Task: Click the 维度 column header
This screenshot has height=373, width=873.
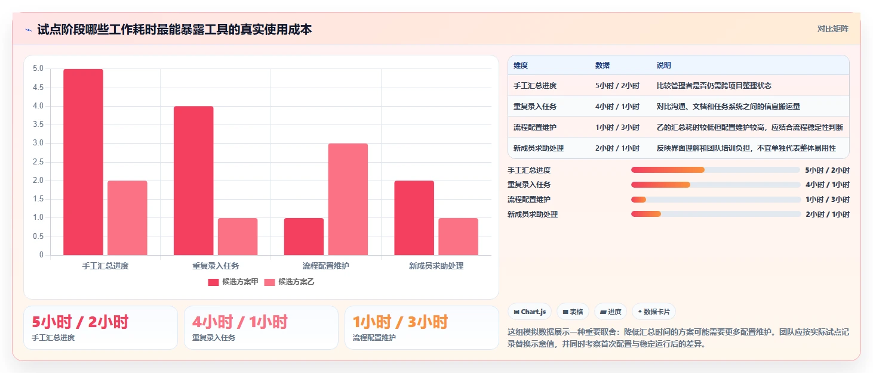Action: 521,66
